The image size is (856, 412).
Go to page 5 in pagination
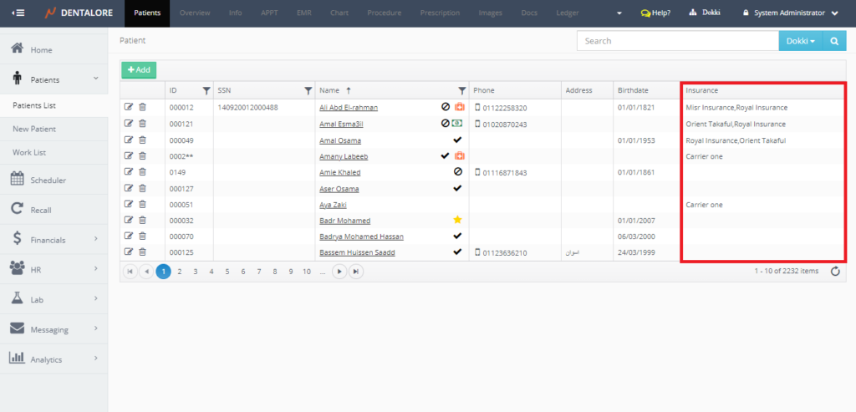[x=227, y=272]
